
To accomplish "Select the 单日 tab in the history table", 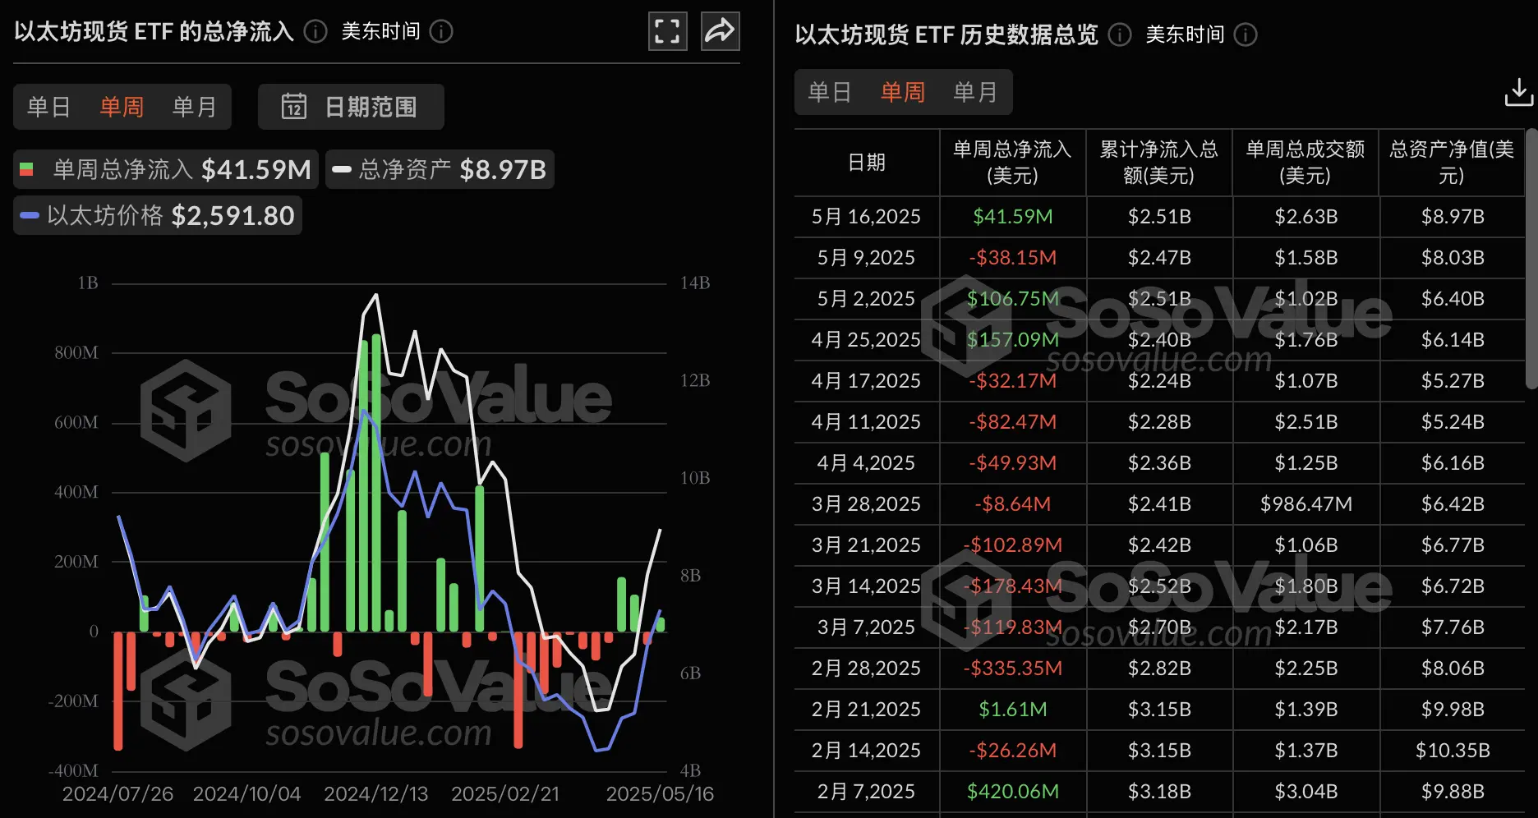I will [830, 92].
